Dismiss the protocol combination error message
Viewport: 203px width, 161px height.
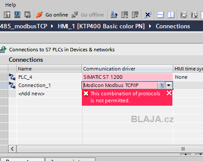(x=169, y=93)
